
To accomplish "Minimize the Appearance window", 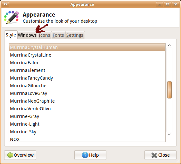I will 160,4.
